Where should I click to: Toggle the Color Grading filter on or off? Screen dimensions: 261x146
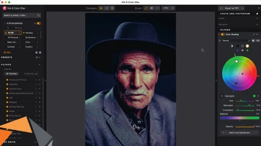223,35
